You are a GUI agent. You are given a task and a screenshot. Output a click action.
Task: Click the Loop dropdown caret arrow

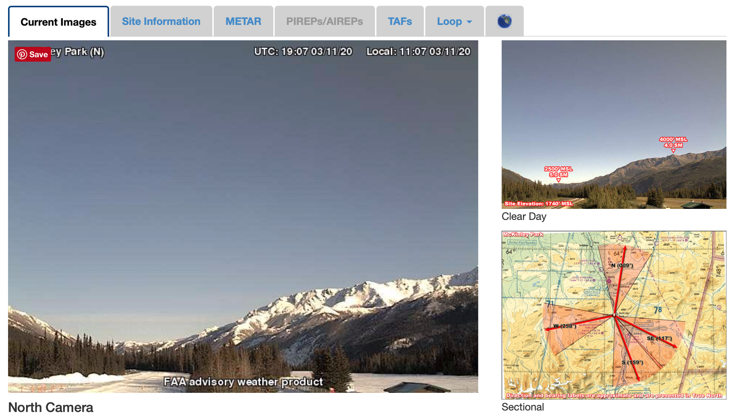coord(469,22)
